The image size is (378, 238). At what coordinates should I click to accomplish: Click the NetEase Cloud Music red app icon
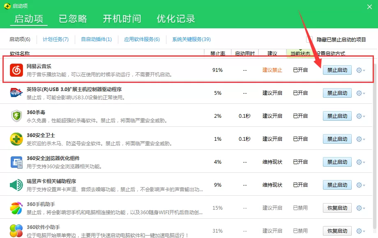click(x=16, y=70)
